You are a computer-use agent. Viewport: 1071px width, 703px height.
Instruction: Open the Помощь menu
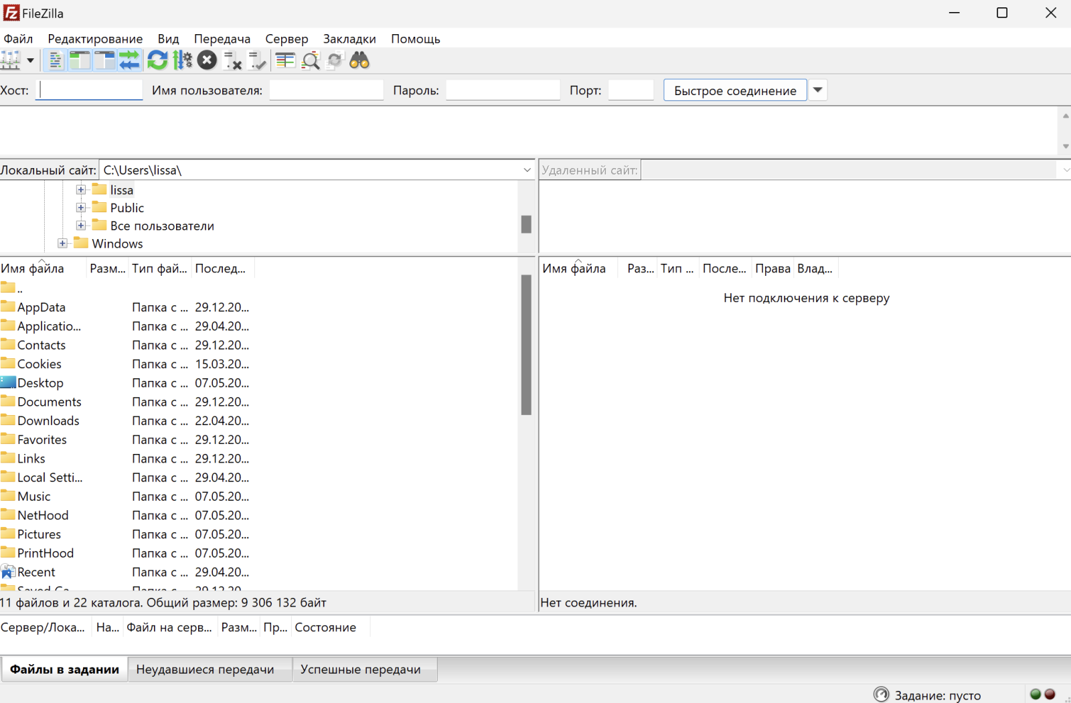tap(416, 39)
